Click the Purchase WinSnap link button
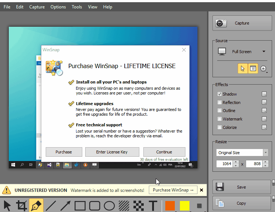275x212 pixels. (x=173, y=190)
